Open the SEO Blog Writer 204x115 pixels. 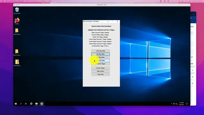(x=100, y=54)
